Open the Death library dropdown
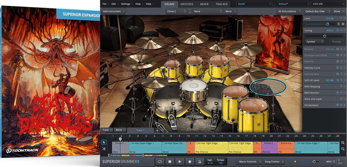This screenshot has width=347, height=167. coord(254,4)
